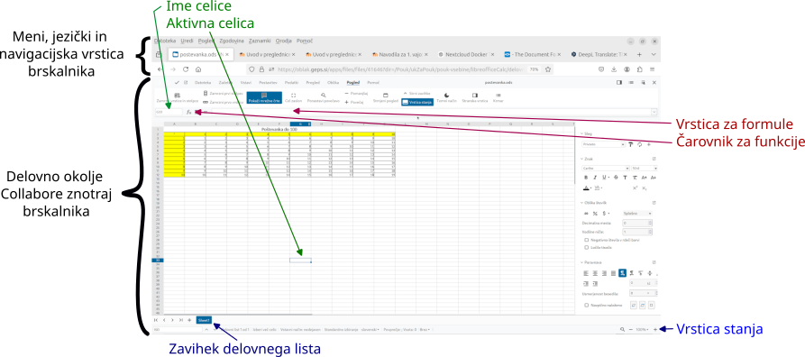
Task: Open browser downloads panel
Action: click(x=614, y=69)
